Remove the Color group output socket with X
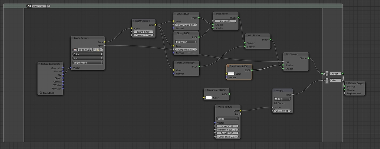 click(x=324, y=81)
